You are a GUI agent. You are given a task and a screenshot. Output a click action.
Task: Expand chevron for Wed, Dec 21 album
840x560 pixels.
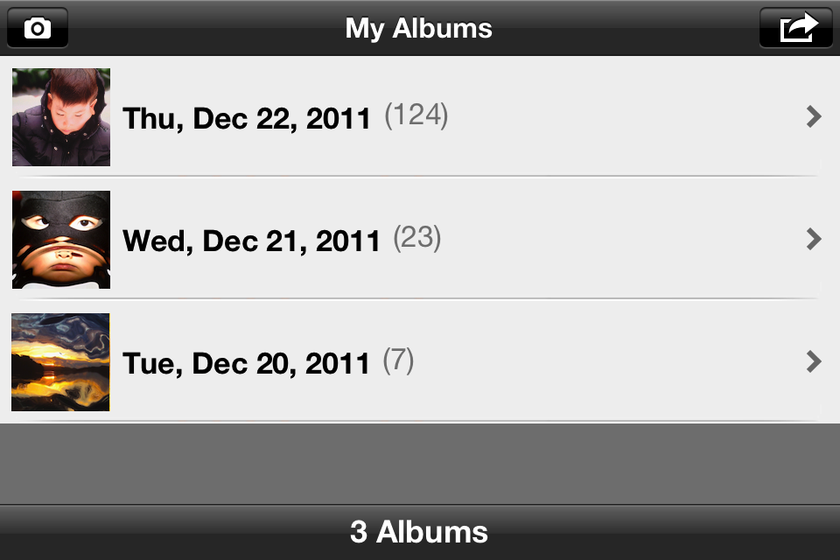[x=814, y=239]
